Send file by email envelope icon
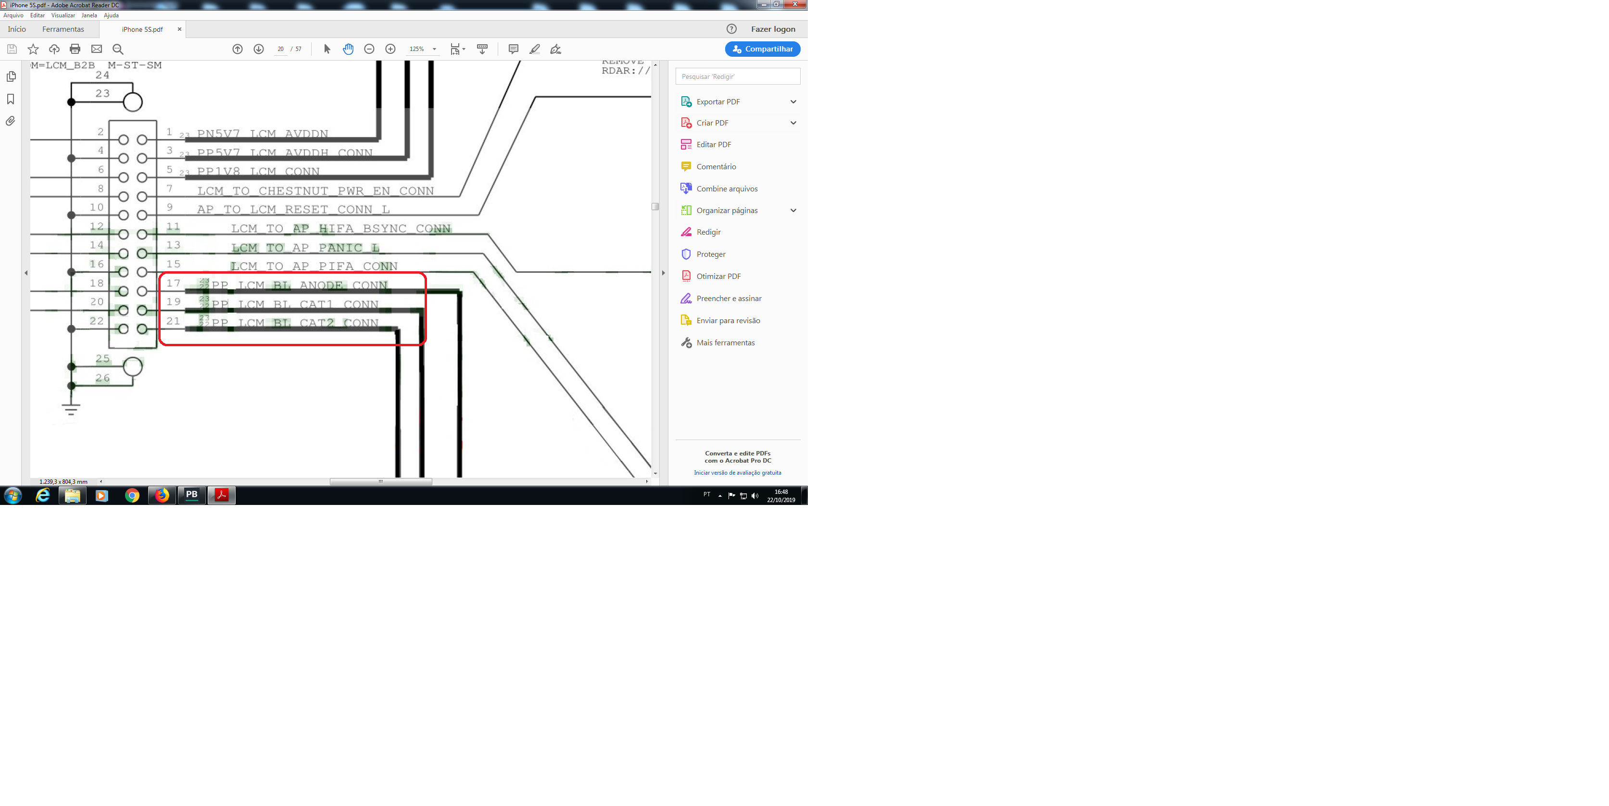 click(96, 49)
